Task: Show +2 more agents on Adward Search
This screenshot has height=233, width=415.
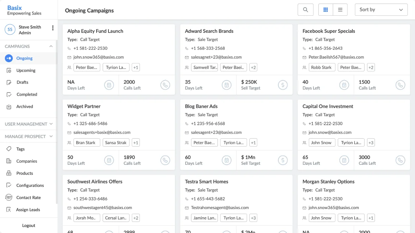Action: (253, 68)
